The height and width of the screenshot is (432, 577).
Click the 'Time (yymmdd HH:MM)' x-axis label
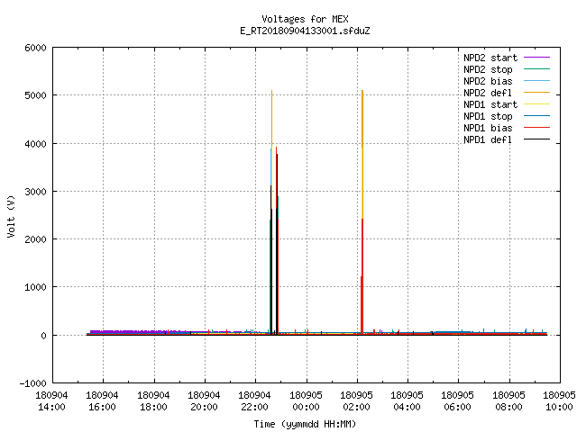click(x=305, y=424)
